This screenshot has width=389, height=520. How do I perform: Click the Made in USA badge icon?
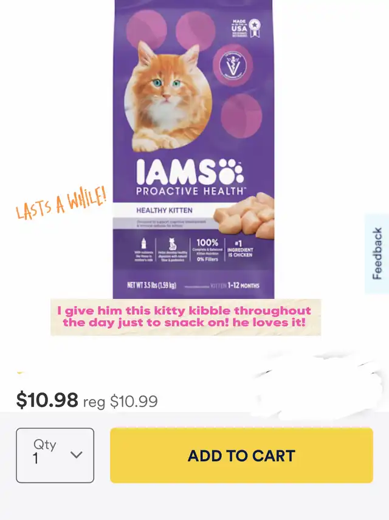point(246,28)
